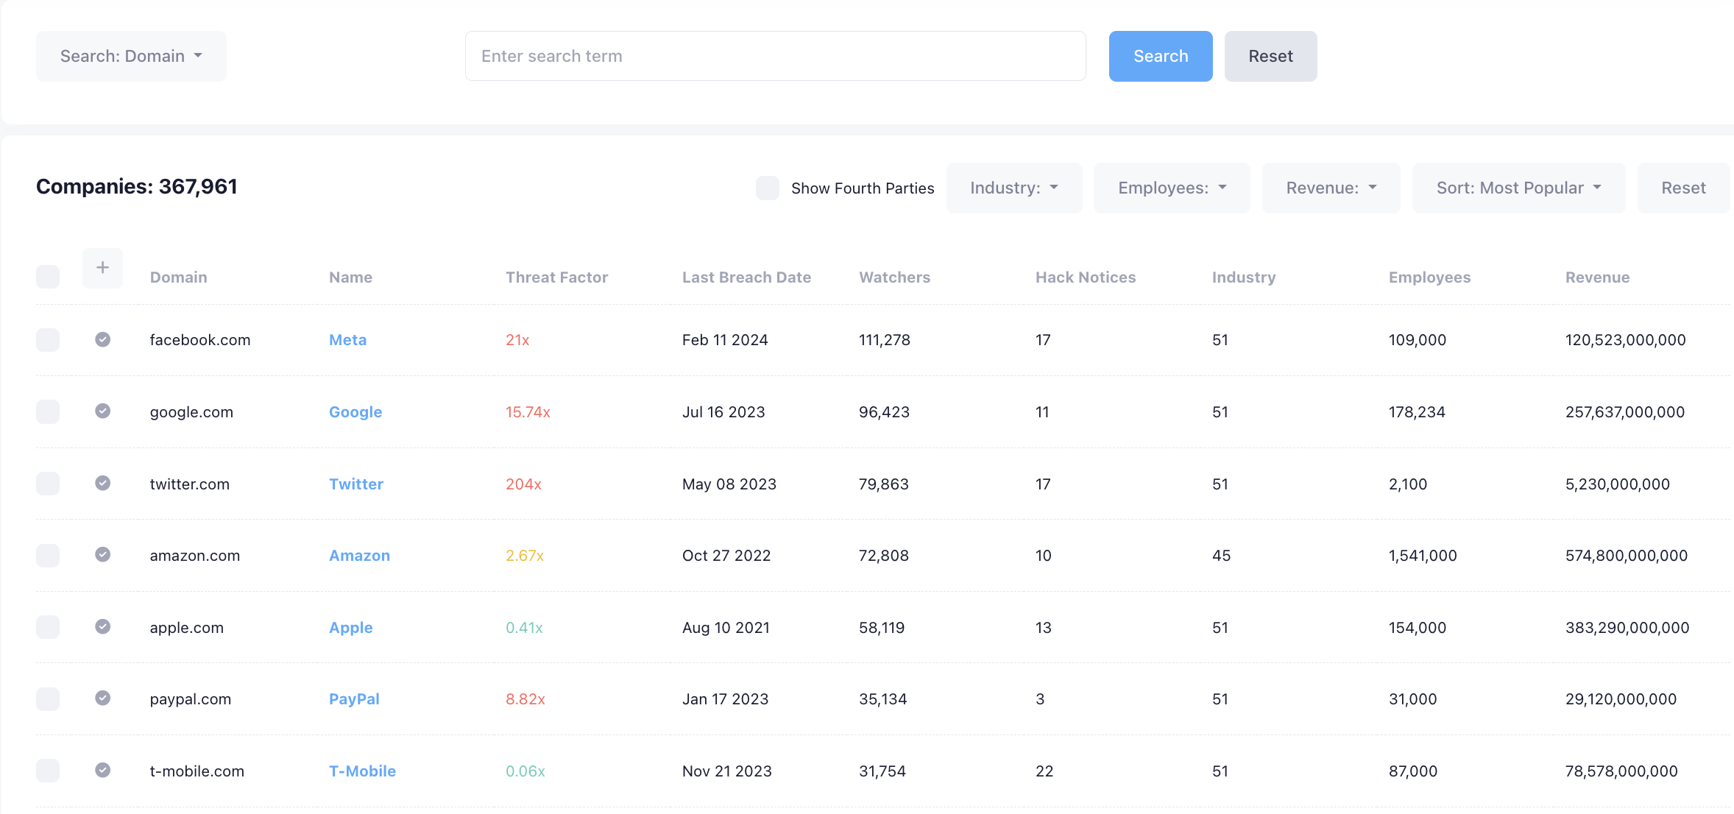1734x814 pixels.
Task: Check the row checkbox for facebook.com
Action: point(48,340)
